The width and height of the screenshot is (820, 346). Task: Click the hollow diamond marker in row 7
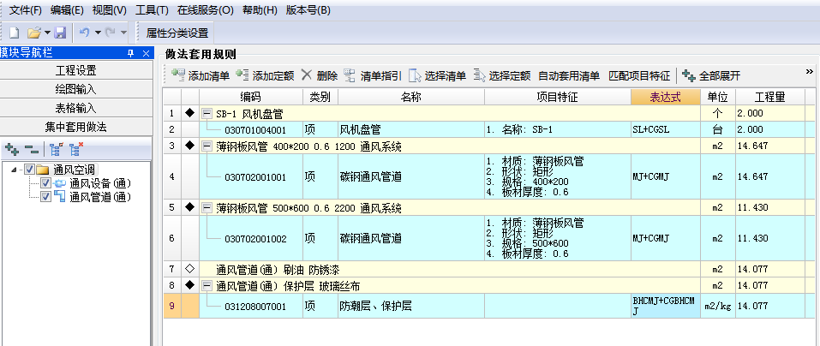click(190, 269)
